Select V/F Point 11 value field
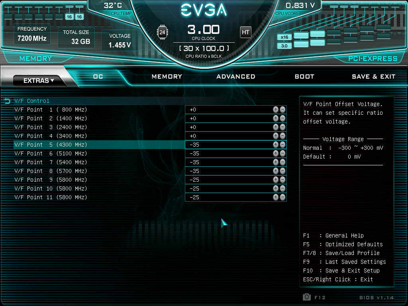The image size is (408, 306). [236, 197]
